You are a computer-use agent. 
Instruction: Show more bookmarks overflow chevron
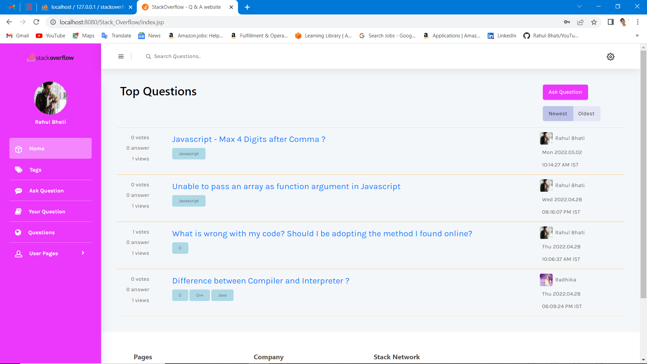637,36
